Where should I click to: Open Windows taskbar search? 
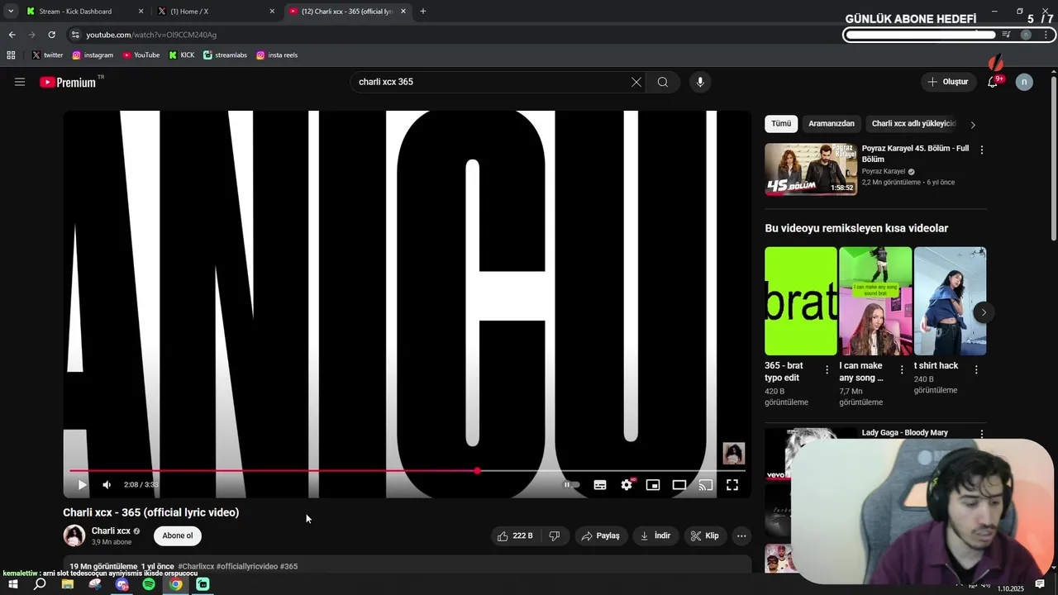(40, 585)
